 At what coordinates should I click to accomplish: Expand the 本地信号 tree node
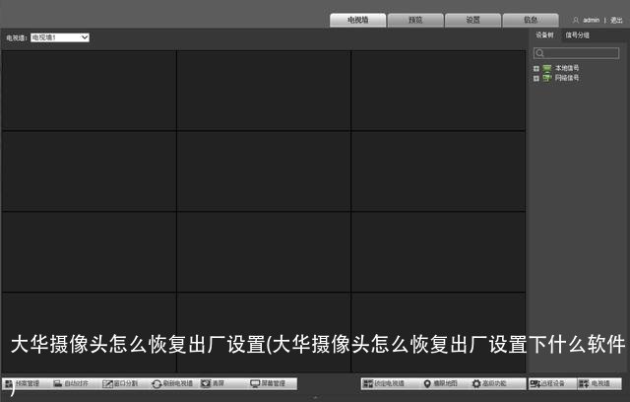pos(535,68)
